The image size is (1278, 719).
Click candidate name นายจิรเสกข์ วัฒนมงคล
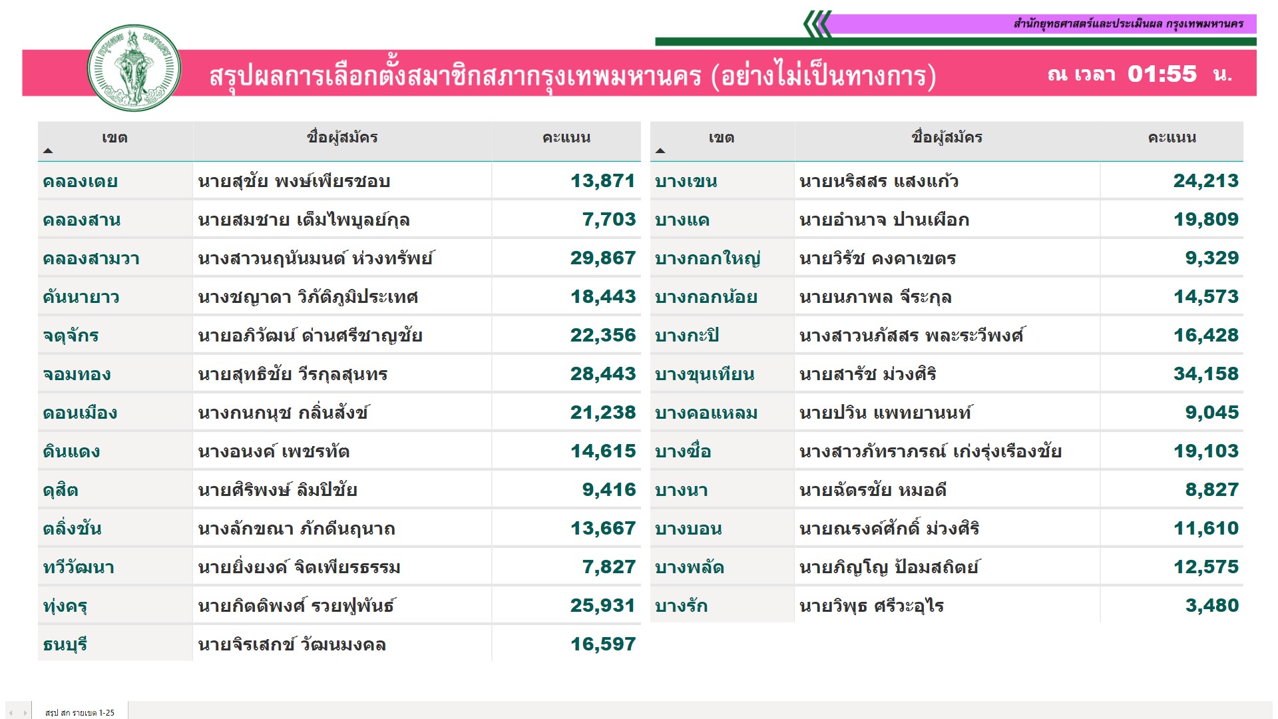(292, 644)
